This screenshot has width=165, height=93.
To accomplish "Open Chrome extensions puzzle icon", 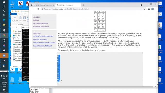I will pos(149,9).
